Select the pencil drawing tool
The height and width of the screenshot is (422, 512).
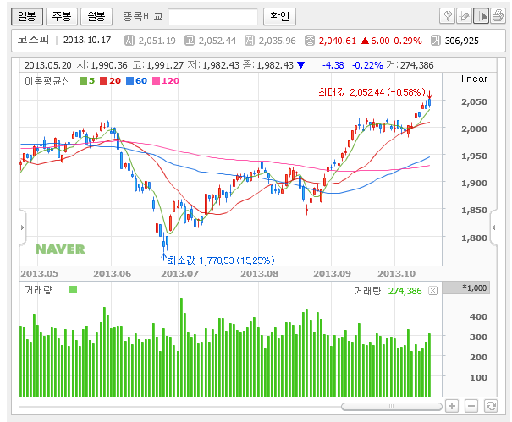pyautogui.click(x=464, y=16)
